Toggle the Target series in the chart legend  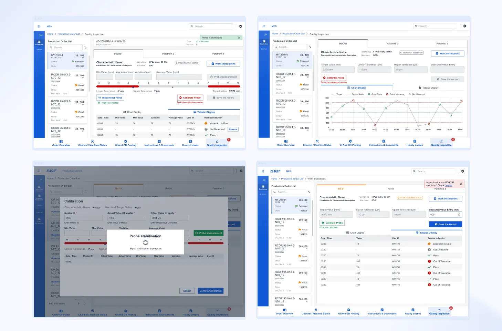(x=337, y=94)
